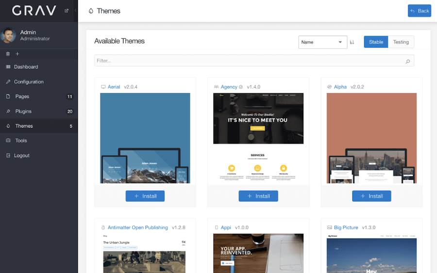Click the trash icon below the Admin profile

point(8,54)
